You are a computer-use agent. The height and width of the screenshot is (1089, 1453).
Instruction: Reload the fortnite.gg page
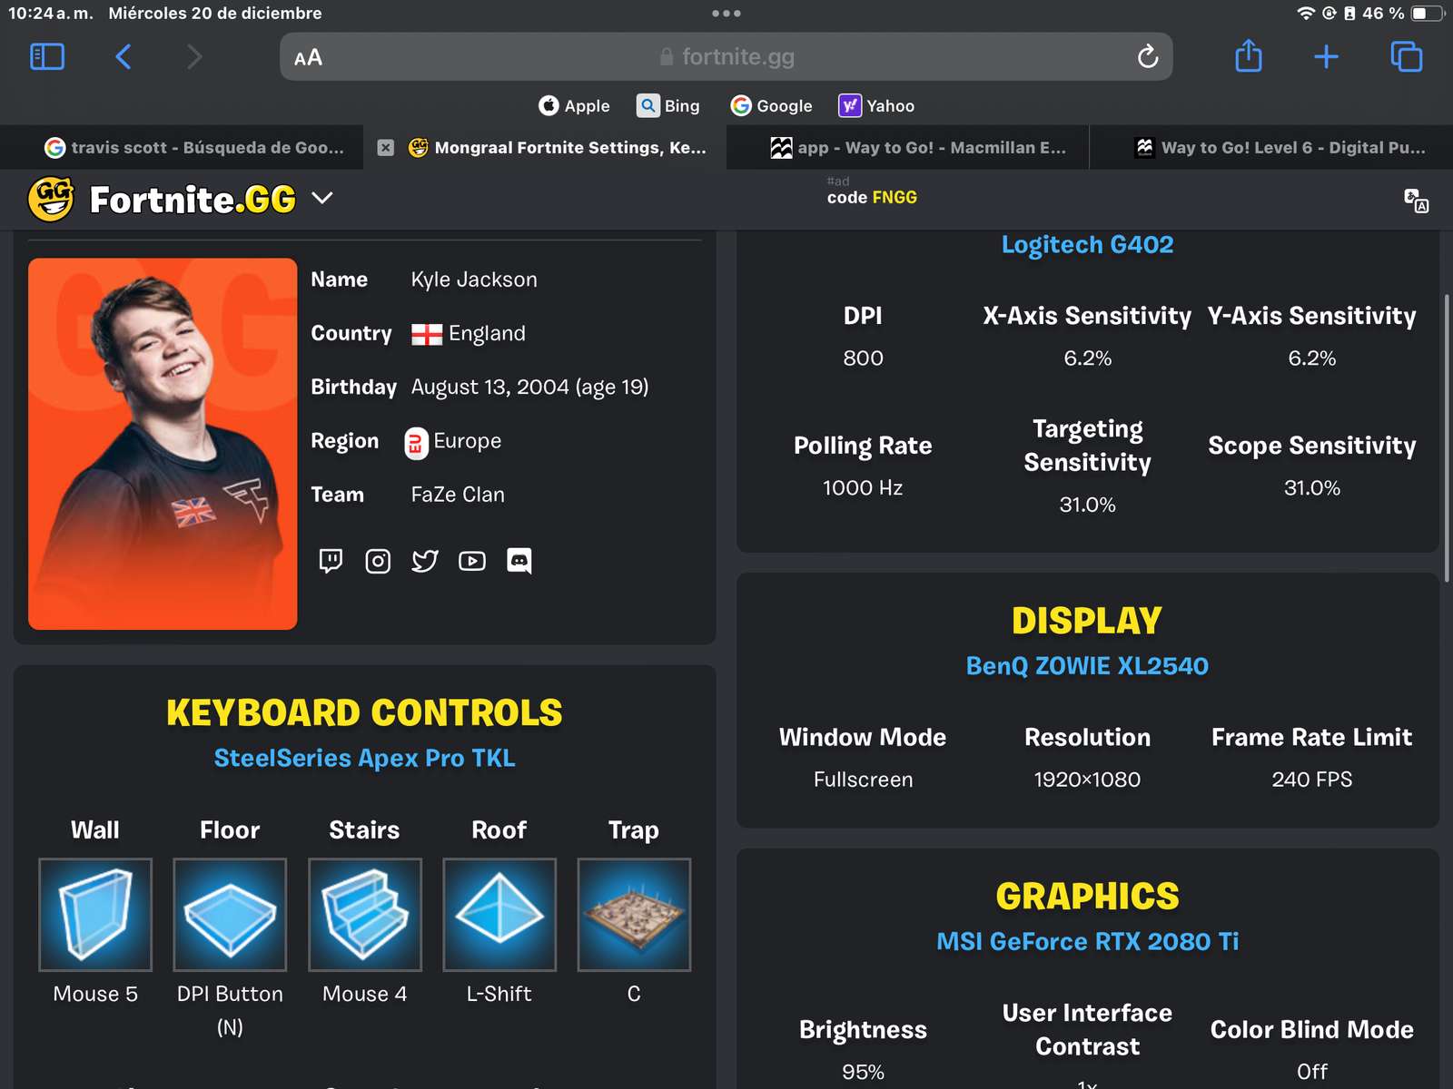tap(1148, 57)
